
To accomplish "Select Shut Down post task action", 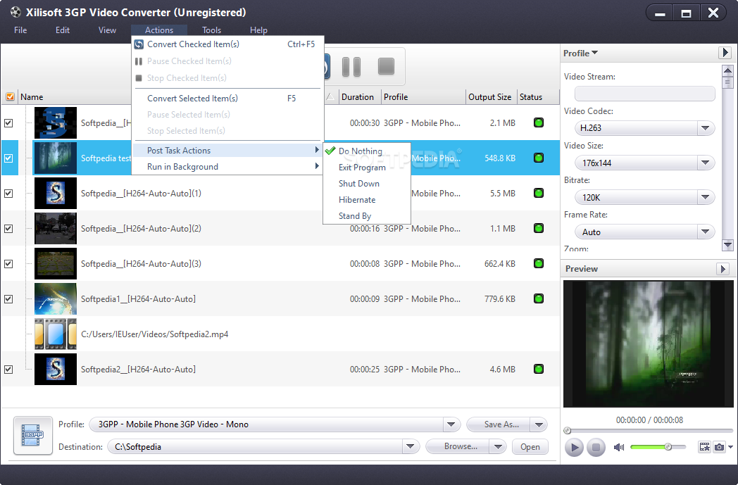I will coord(367,184).
